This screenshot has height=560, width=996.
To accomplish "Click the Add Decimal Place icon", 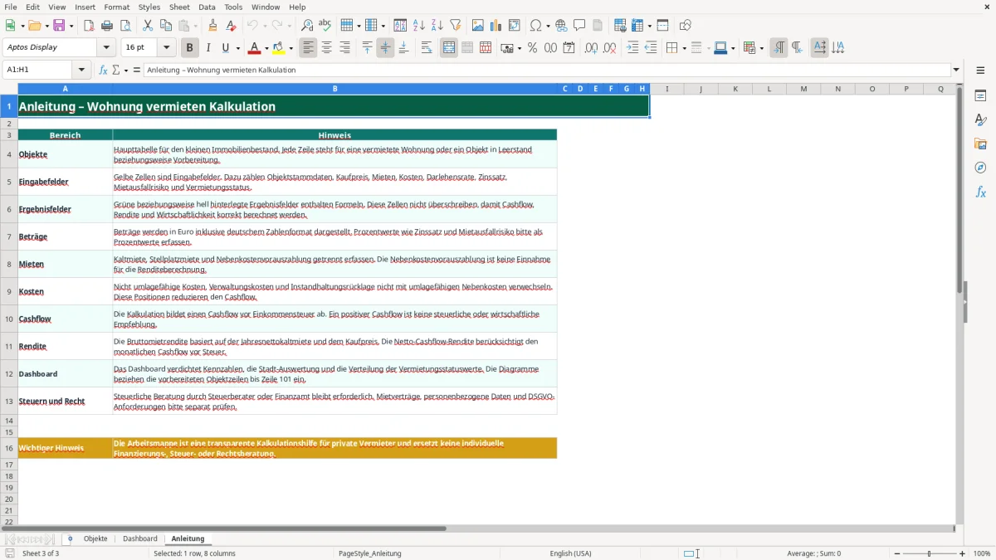I will (592, 48).
